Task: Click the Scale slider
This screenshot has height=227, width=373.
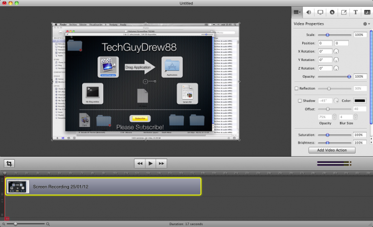Action: [x=334, y=35]
